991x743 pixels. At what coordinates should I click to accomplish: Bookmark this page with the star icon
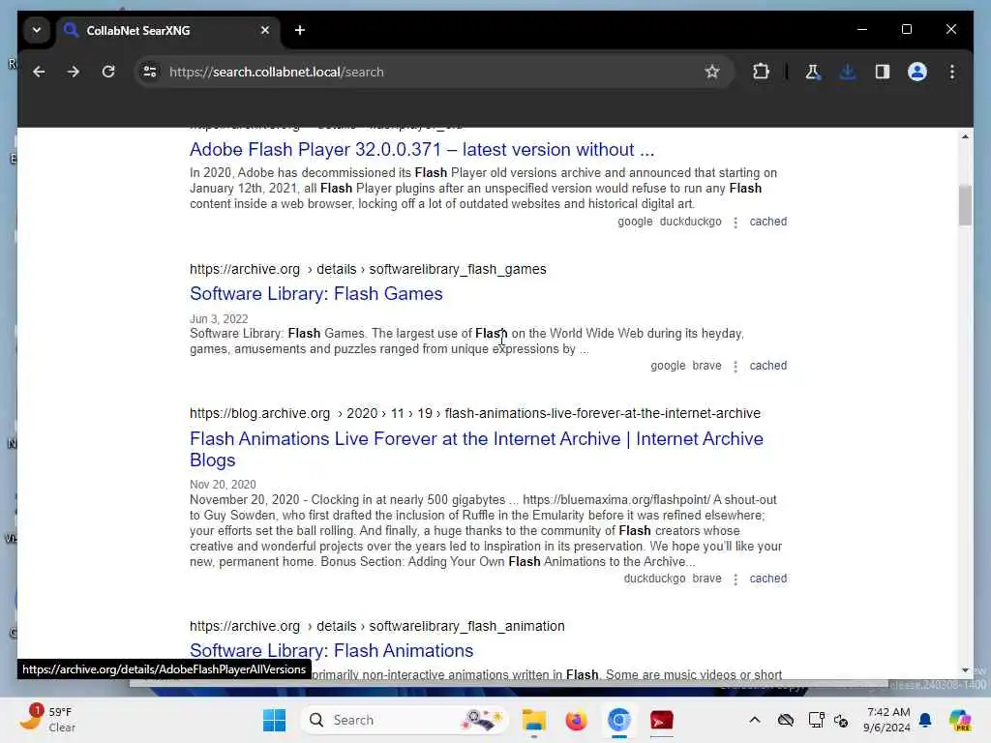pyautogui.click(x=712, y=72)
